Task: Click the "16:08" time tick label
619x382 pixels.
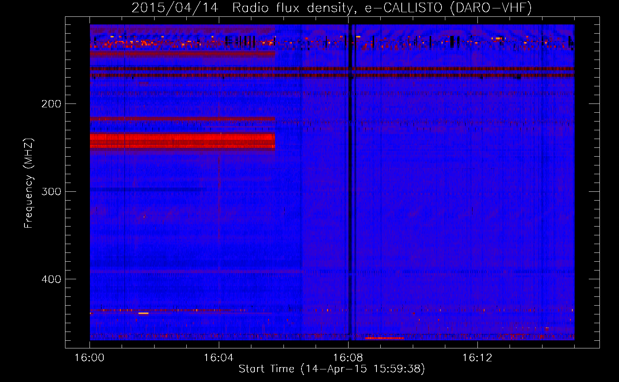Action: (x=348, y=358)
